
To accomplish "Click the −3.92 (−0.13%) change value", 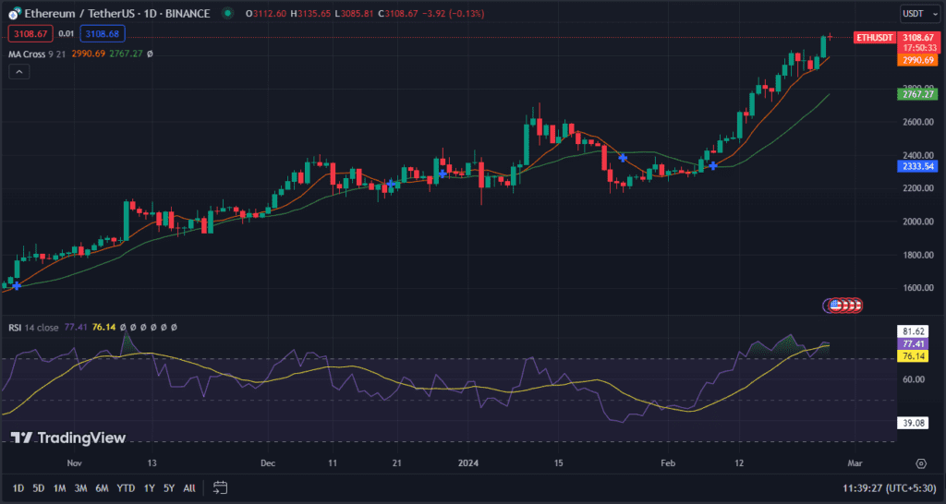I will [x=453, y=13].
